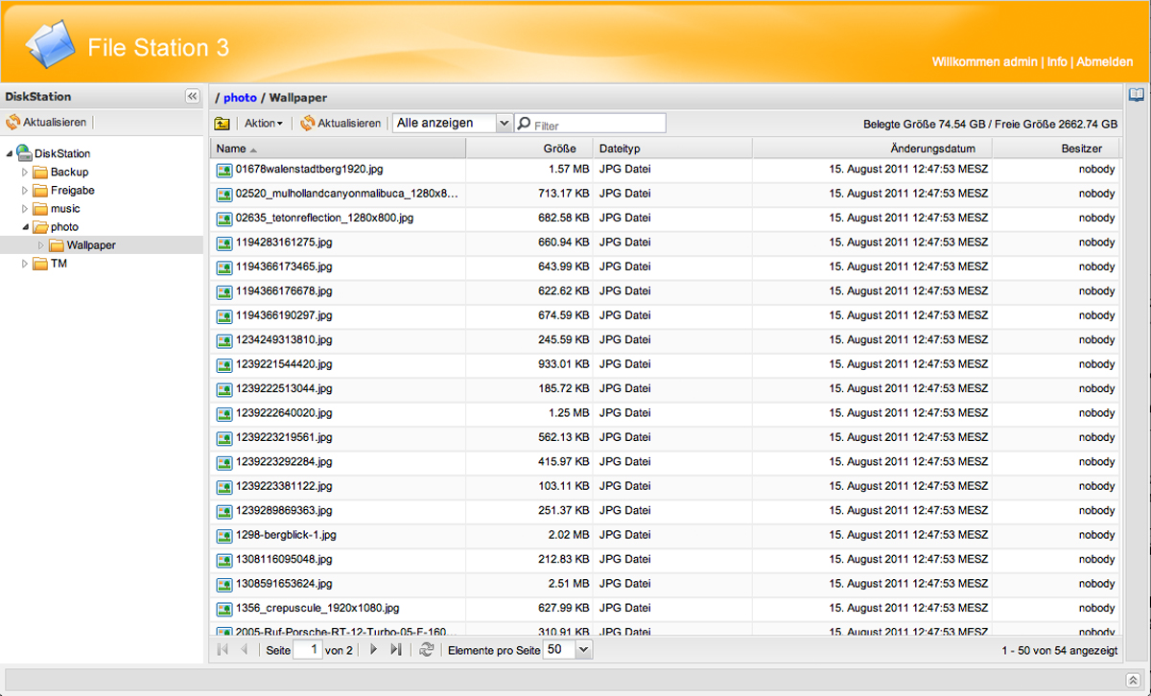Screen dimensions: 1151x696
Task: Select the music folder in tree
Action: [65, 209]
